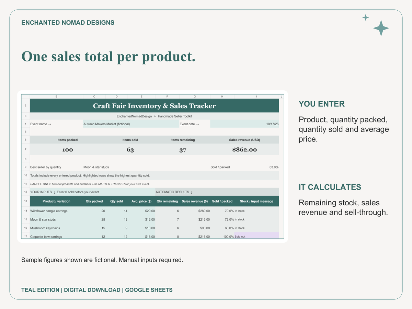This screenshot has height=309, width=412.
Task: Select column G header
Action: tap(195, 96)
